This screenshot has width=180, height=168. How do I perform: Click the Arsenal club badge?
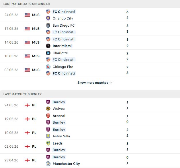point(48,116)
